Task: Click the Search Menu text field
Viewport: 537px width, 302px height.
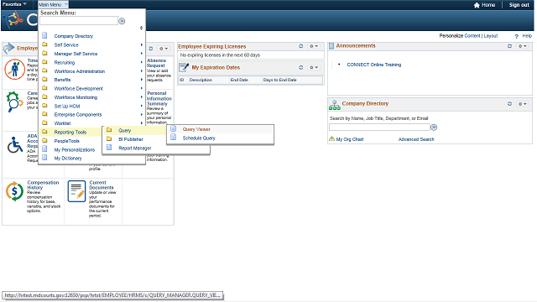Action: pyautogui.click(x=79, y=21)
